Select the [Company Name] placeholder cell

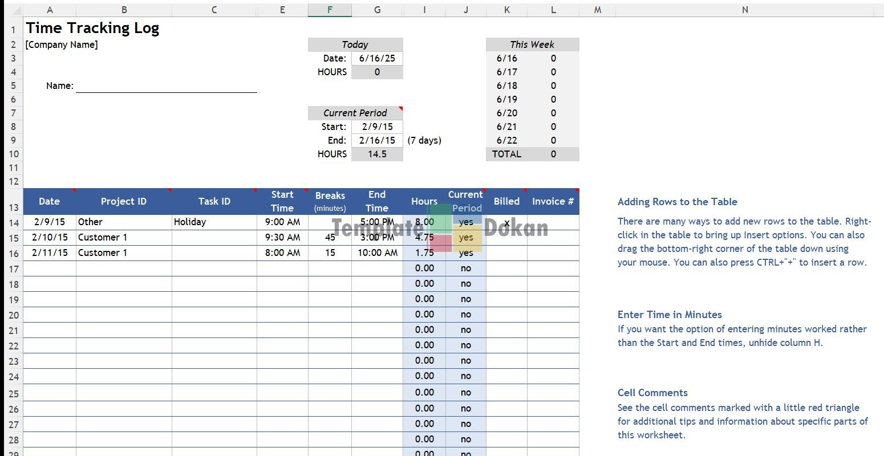62,44
